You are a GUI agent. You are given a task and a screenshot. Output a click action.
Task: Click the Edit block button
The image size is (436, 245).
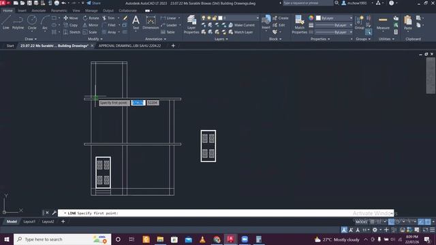[279, 25]
